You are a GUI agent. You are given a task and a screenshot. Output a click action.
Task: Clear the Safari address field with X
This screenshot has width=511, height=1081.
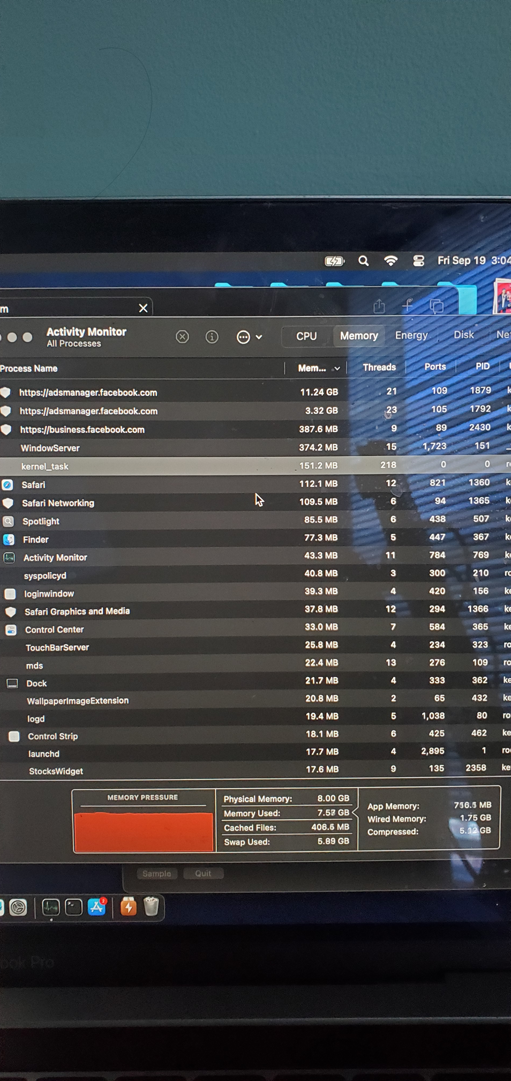click(x=143, y=308)
